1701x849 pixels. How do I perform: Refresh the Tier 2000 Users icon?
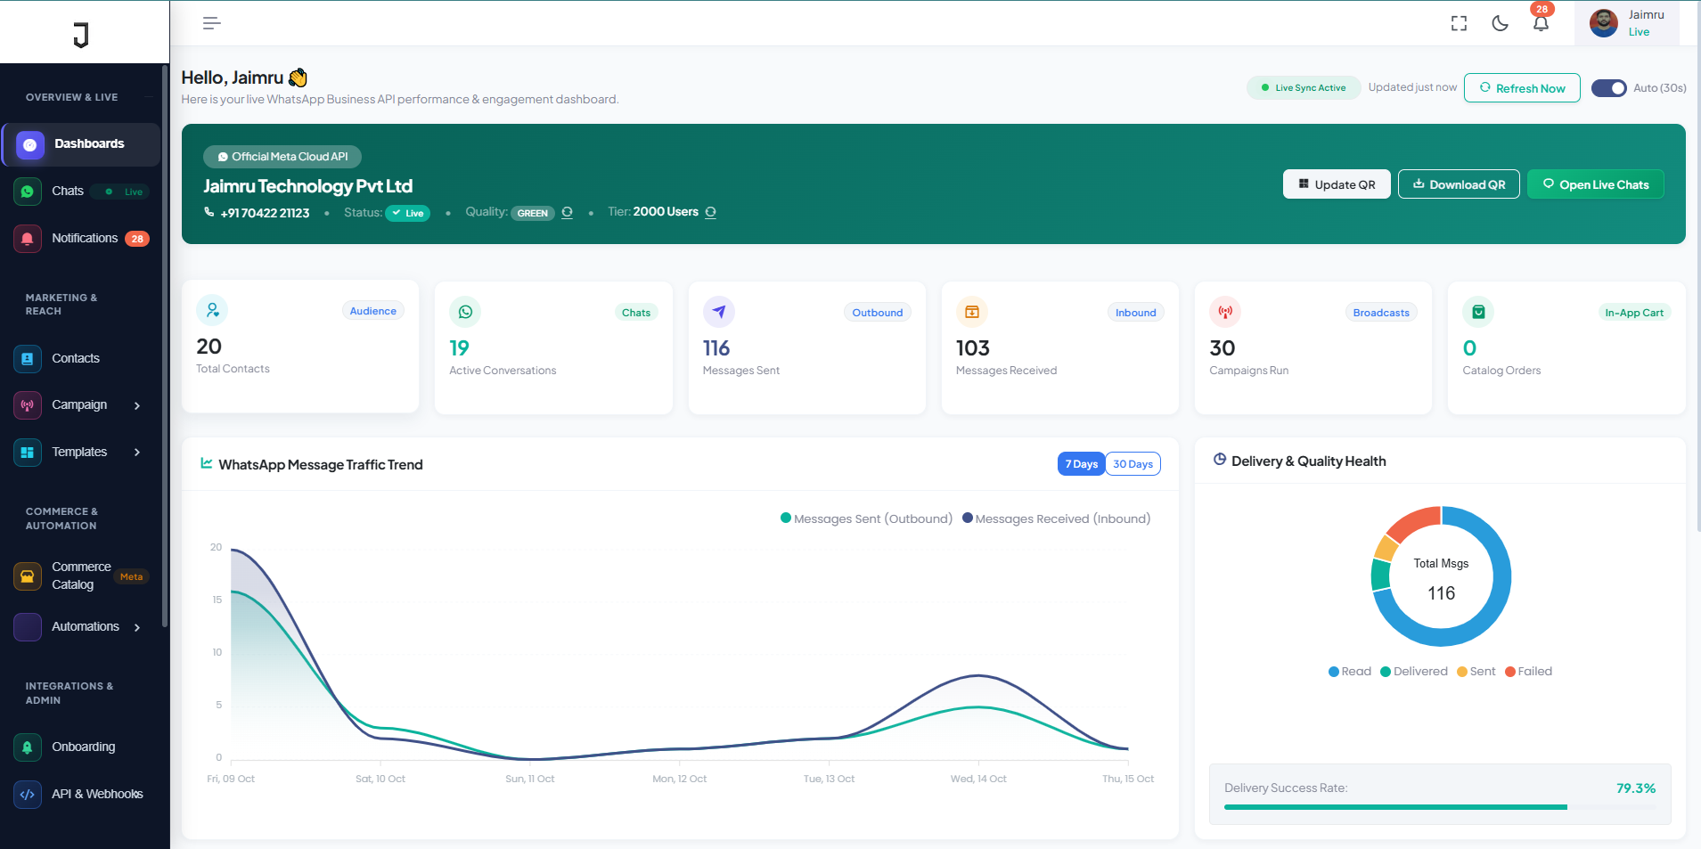click(x=710, y=212)
